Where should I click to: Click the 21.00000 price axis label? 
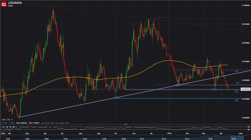(245, 6)
